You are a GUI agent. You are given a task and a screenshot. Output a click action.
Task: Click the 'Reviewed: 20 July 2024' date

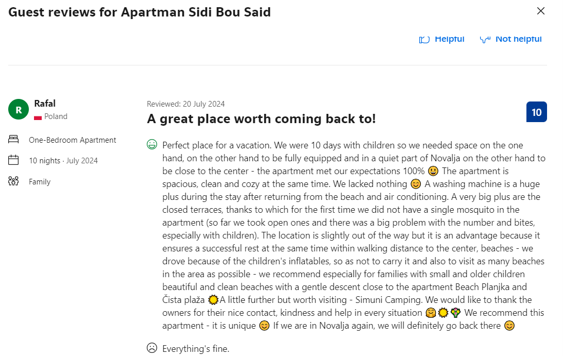point(185,104)
